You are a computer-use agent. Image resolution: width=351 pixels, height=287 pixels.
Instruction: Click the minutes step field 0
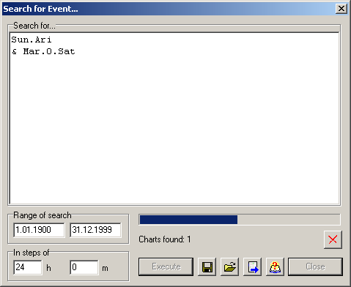click(x=84, y=267)
